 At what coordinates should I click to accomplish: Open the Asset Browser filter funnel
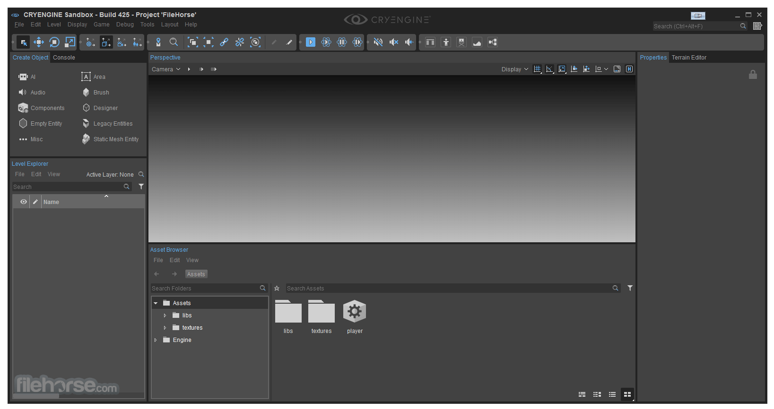pos(630,288)
